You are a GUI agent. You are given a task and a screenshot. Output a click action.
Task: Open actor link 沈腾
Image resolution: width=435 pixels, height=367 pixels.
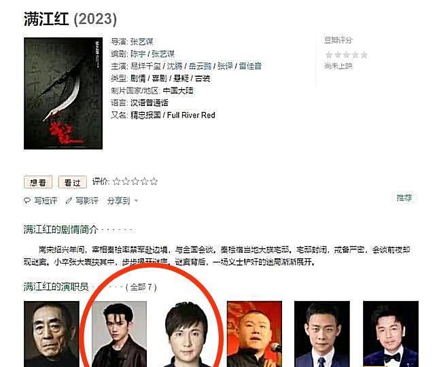pos(175,66)
